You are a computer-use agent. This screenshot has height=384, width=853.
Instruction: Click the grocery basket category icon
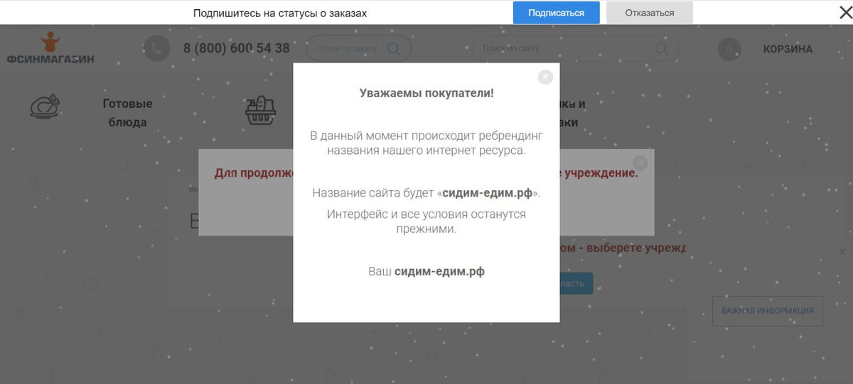pos(261,109)
